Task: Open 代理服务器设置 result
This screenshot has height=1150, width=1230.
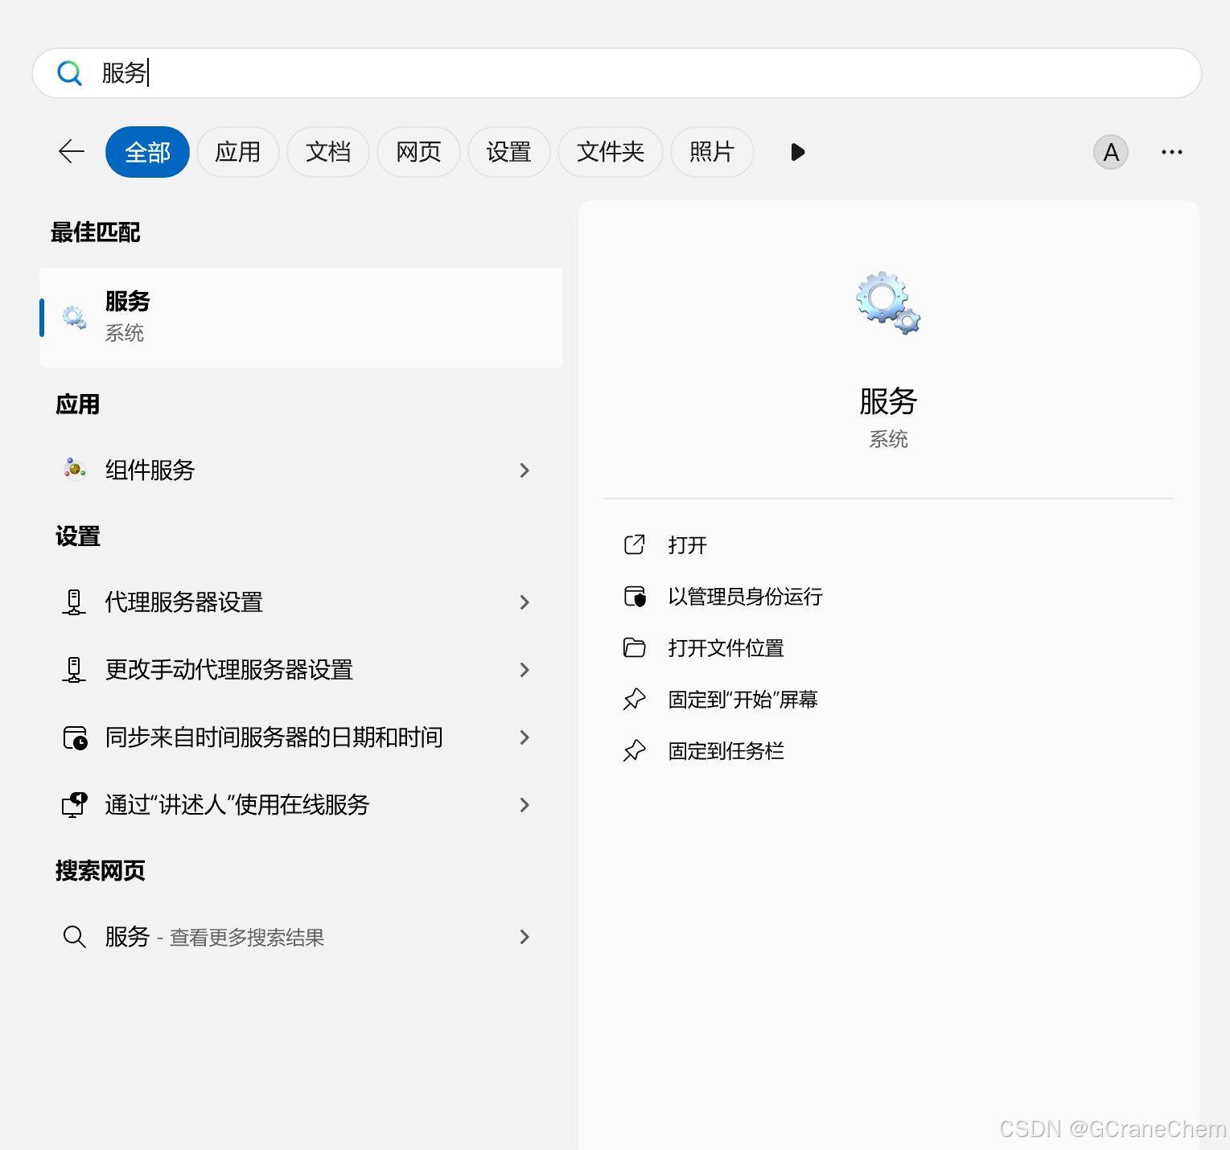Action: tap(301, 602)
